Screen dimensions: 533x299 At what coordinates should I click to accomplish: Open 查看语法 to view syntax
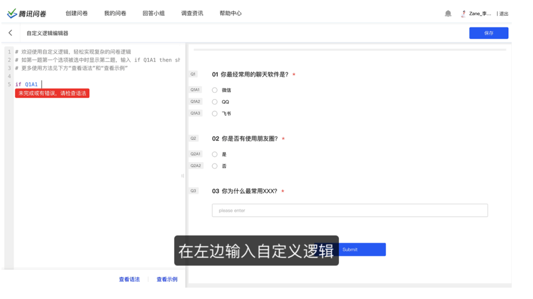129,279
